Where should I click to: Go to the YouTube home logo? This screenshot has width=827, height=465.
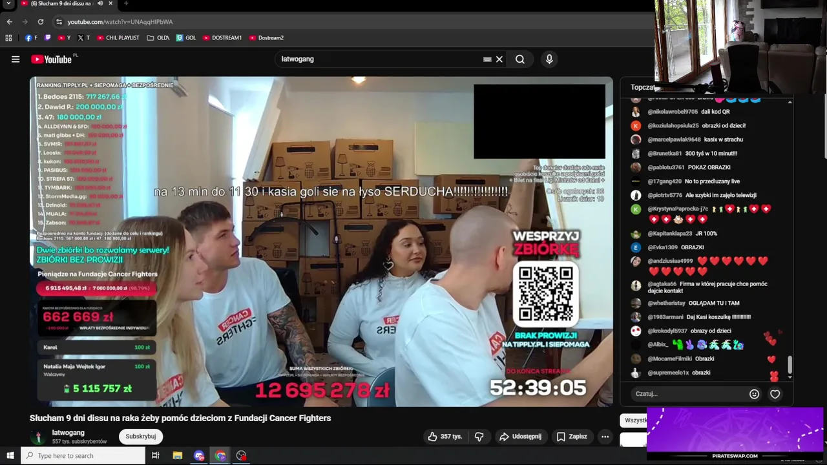[52, 59]
